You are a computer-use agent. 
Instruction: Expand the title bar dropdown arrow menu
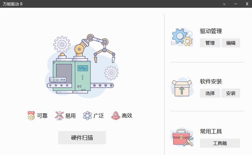[x=224, y=4]
